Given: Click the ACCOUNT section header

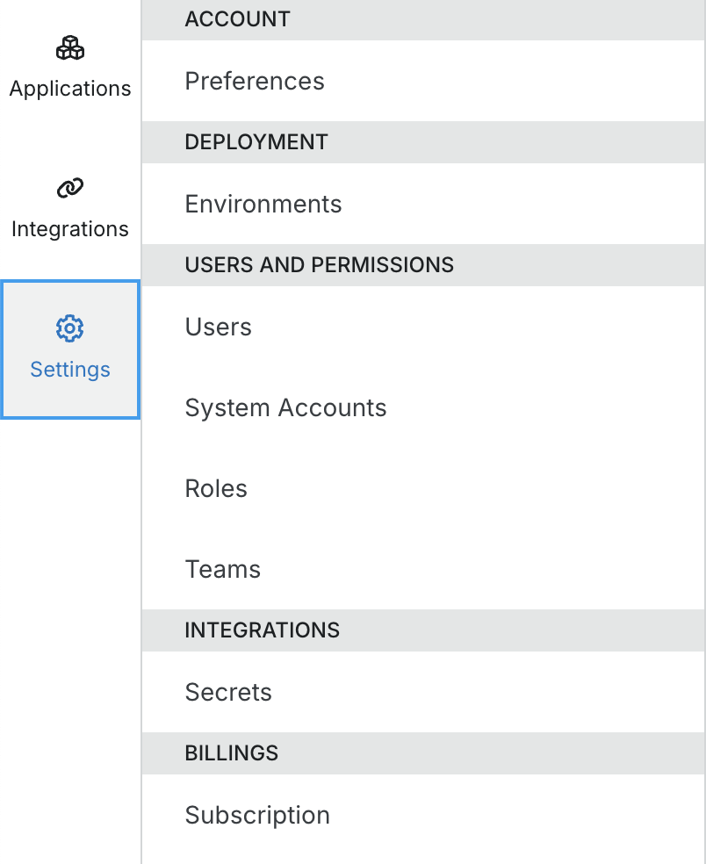Looking at the screenshot, I should point(237,19).
